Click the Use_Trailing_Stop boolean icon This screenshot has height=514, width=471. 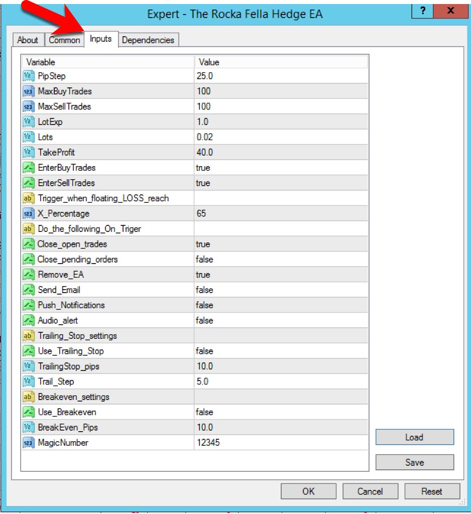(x=29, y=351)
